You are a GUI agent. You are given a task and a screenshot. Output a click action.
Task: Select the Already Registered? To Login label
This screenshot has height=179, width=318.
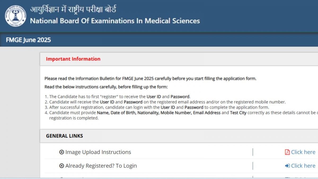(101, 166)
